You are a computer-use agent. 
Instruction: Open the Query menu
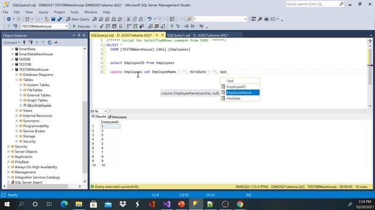(x=43, y=12)
